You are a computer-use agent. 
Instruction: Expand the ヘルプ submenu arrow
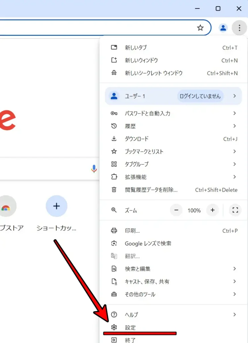(x=235, y=315)
